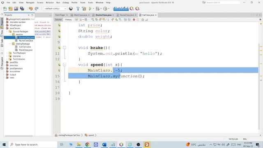Click the Save All toolbar icon

22,9
